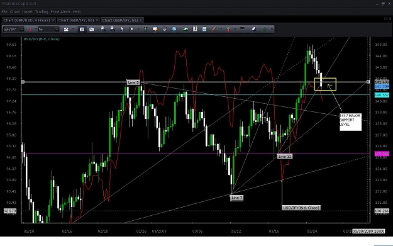The width and height of the screenshot is (393, 246).
Task: Click the red price-type icon beside GBP/JPY box
Action: (x=30, y=30)
